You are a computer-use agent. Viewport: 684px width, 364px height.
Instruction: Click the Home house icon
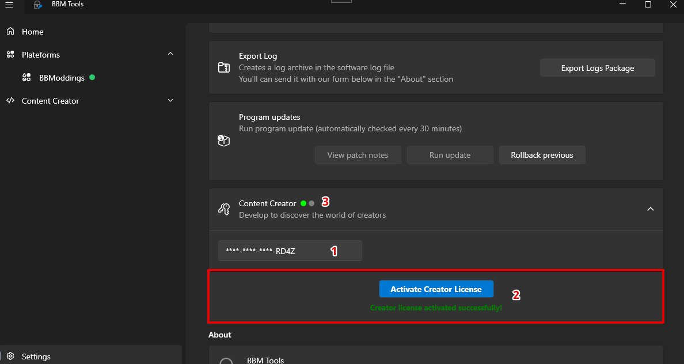(x=10, y=32)
